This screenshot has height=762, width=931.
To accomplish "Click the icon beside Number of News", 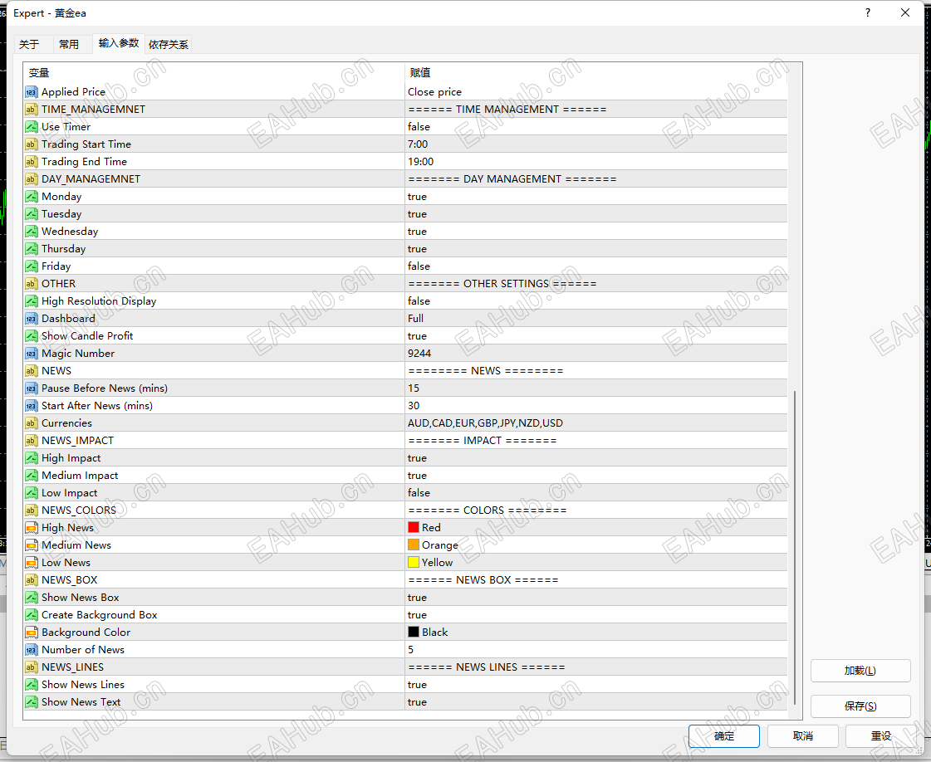I will pyautogui.click(x=32, y=650).
